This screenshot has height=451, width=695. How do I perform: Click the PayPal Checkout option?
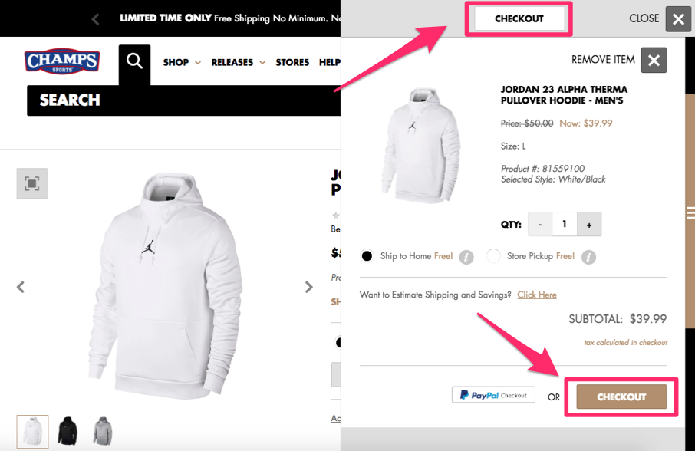click(493, 394)
